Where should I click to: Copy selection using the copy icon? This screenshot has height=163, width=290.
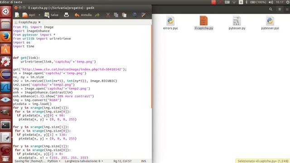[x=116, y=15]
